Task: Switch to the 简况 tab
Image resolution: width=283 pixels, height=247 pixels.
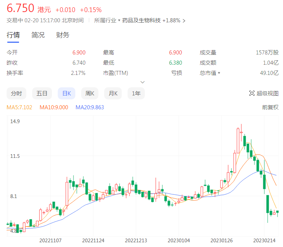Action: [38, 35]
